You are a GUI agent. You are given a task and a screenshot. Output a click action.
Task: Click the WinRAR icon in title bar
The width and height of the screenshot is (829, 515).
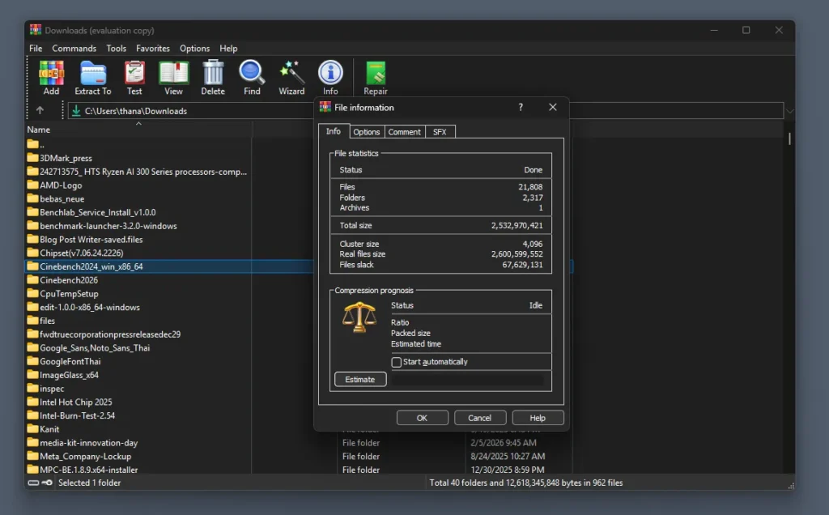[36, 30]
